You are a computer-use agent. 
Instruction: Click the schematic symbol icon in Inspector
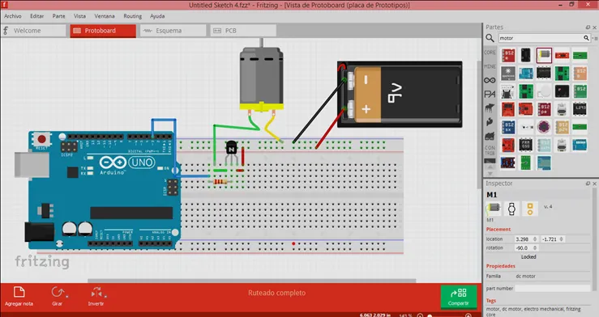click(x=511, y=209)
